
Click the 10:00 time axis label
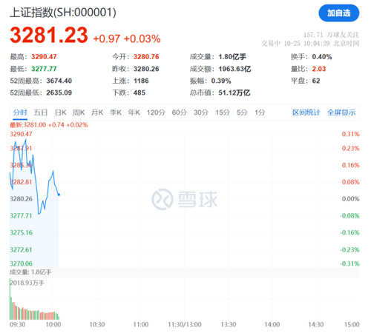53,325
